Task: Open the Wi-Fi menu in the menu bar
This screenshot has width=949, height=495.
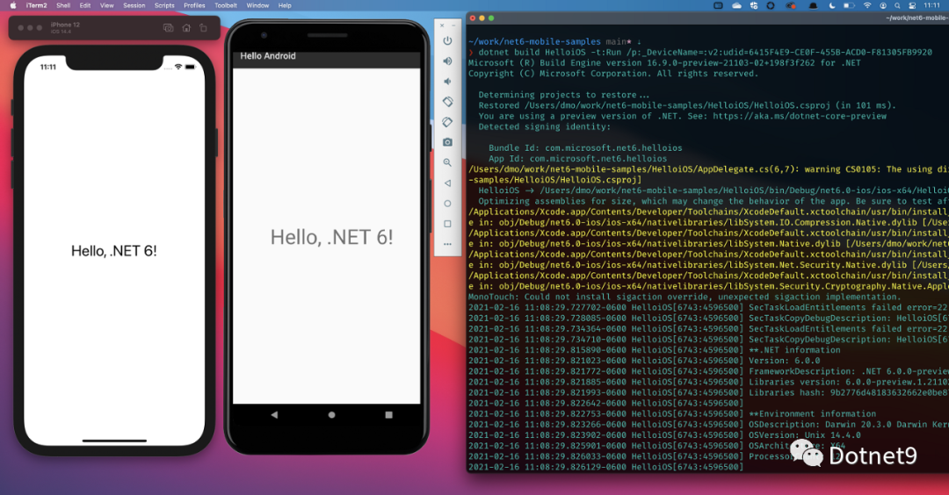Action: point(867,5)
